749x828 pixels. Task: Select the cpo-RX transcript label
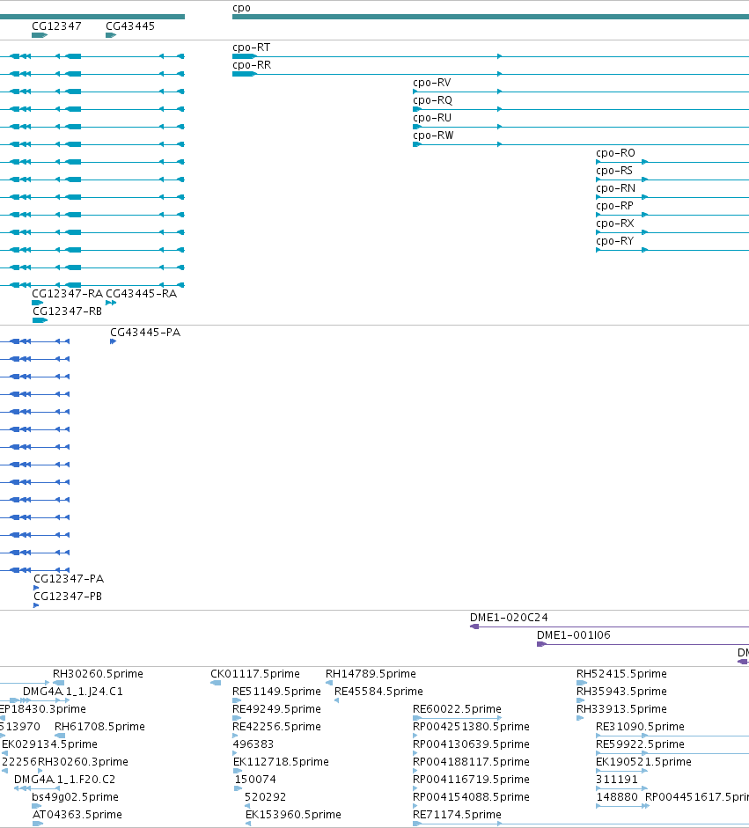point(615,223)
